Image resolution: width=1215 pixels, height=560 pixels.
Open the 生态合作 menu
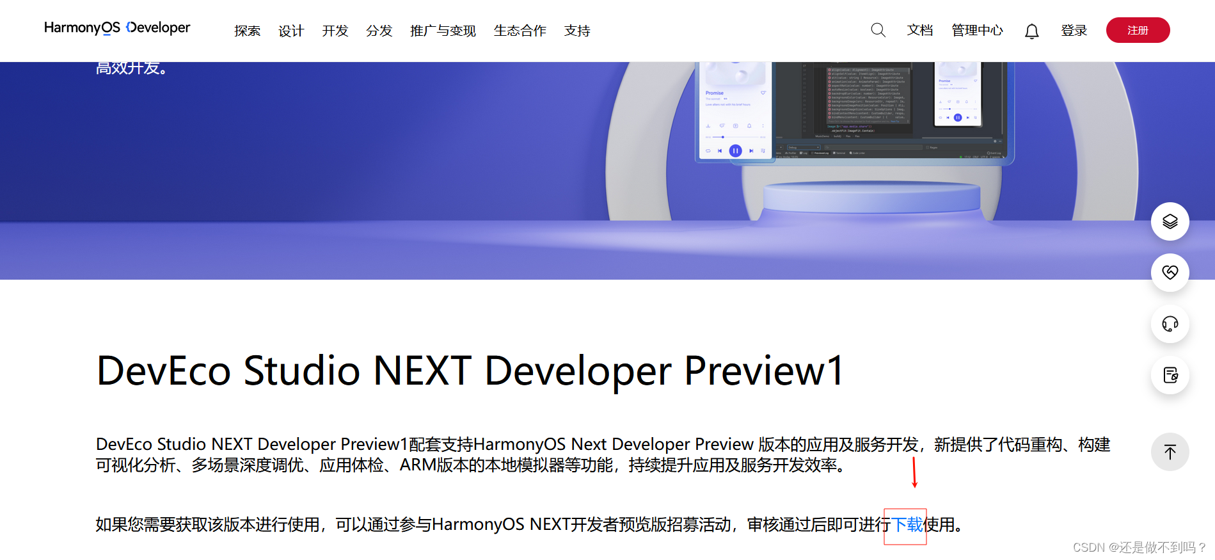520,31
